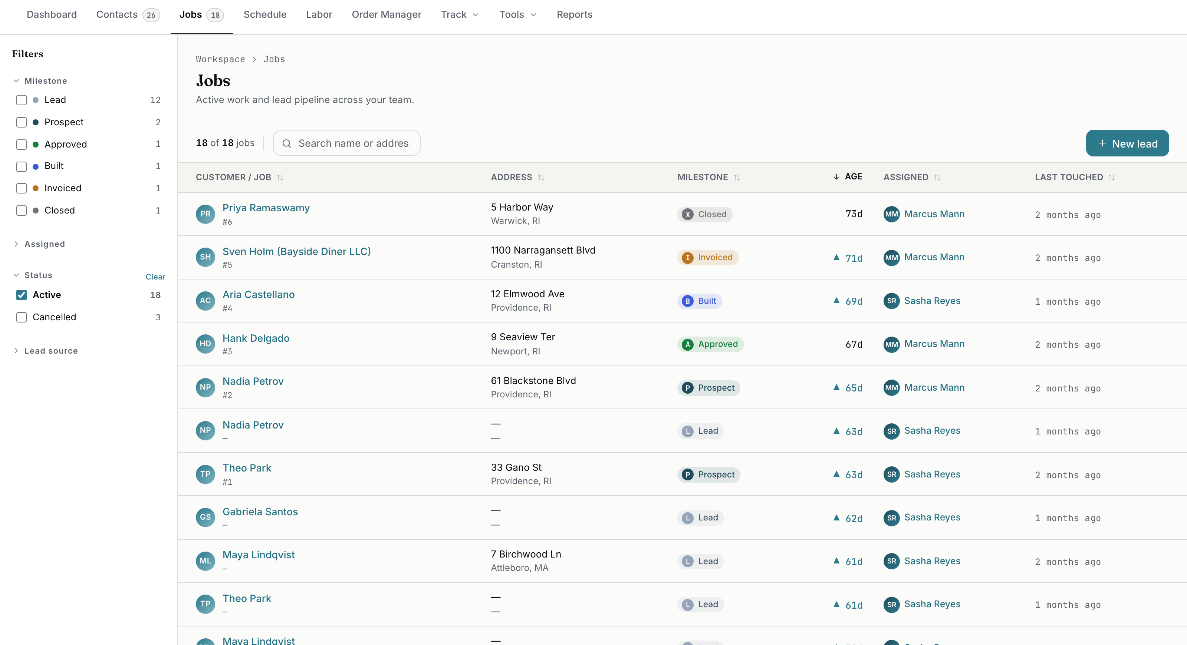Click the HD avatar for Hank Delgado
The height and width of the screenshot is (645, 1187).
pyautogui.click(x=205, y=344)
